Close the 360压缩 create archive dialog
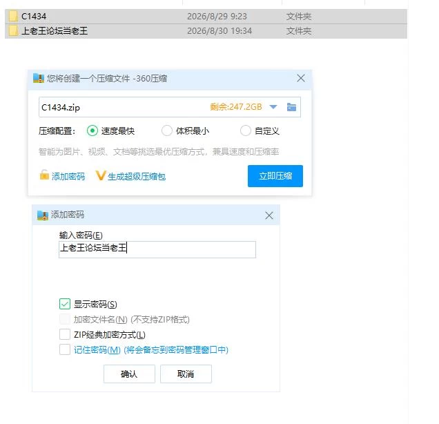 (x=301, y=78)
